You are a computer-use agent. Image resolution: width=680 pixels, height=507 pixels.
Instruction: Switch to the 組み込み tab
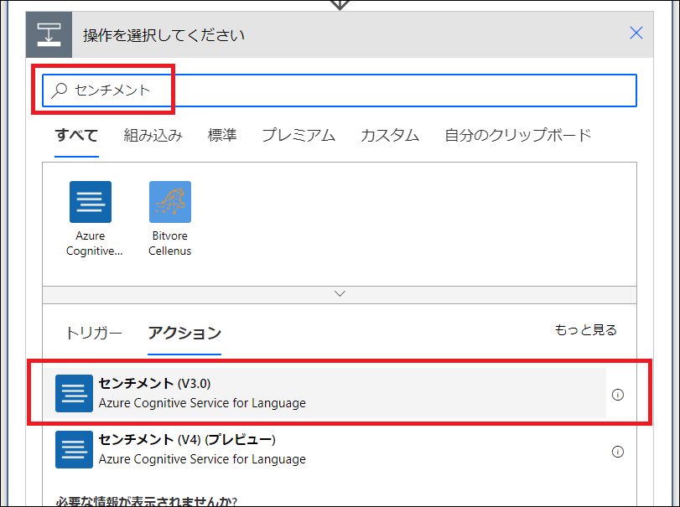(x=153, y=135)
